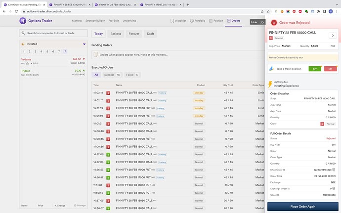
Task: Open the Vedanta holding row
Action: pos(53,61)
